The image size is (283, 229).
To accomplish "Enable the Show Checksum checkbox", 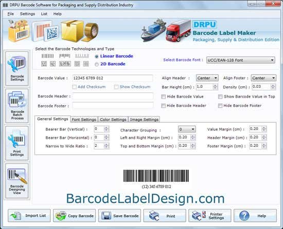I will click(116, 87).
